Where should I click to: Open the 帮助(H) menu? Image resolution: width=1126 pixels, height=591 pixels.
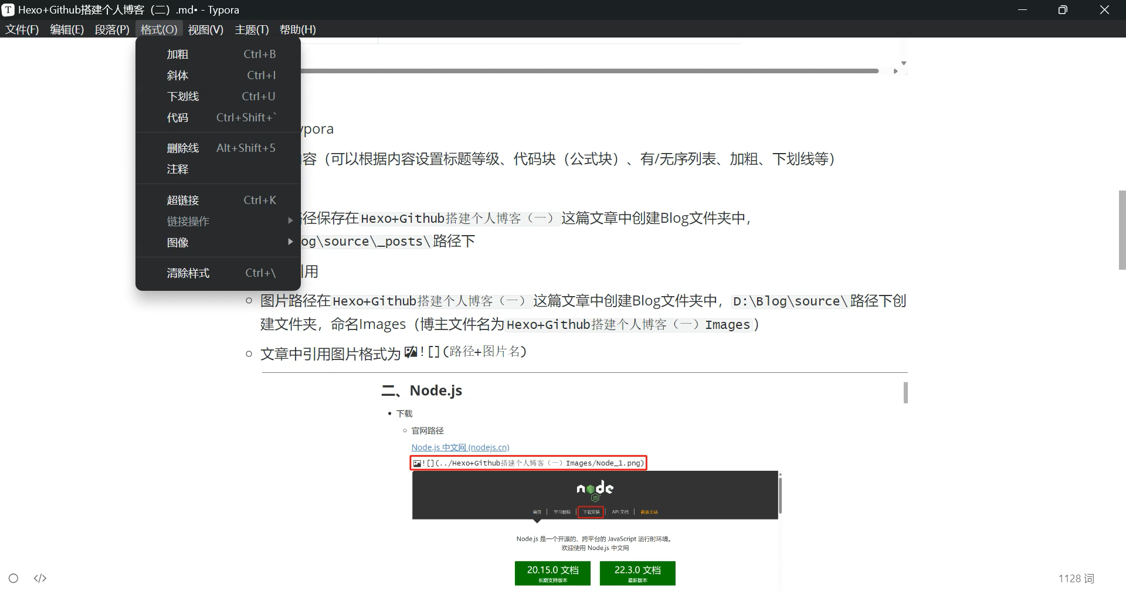point(298,29)
